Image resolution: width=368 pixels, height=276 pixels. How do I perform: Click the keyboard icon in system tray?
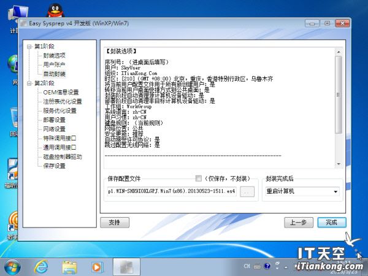point(257,267)
